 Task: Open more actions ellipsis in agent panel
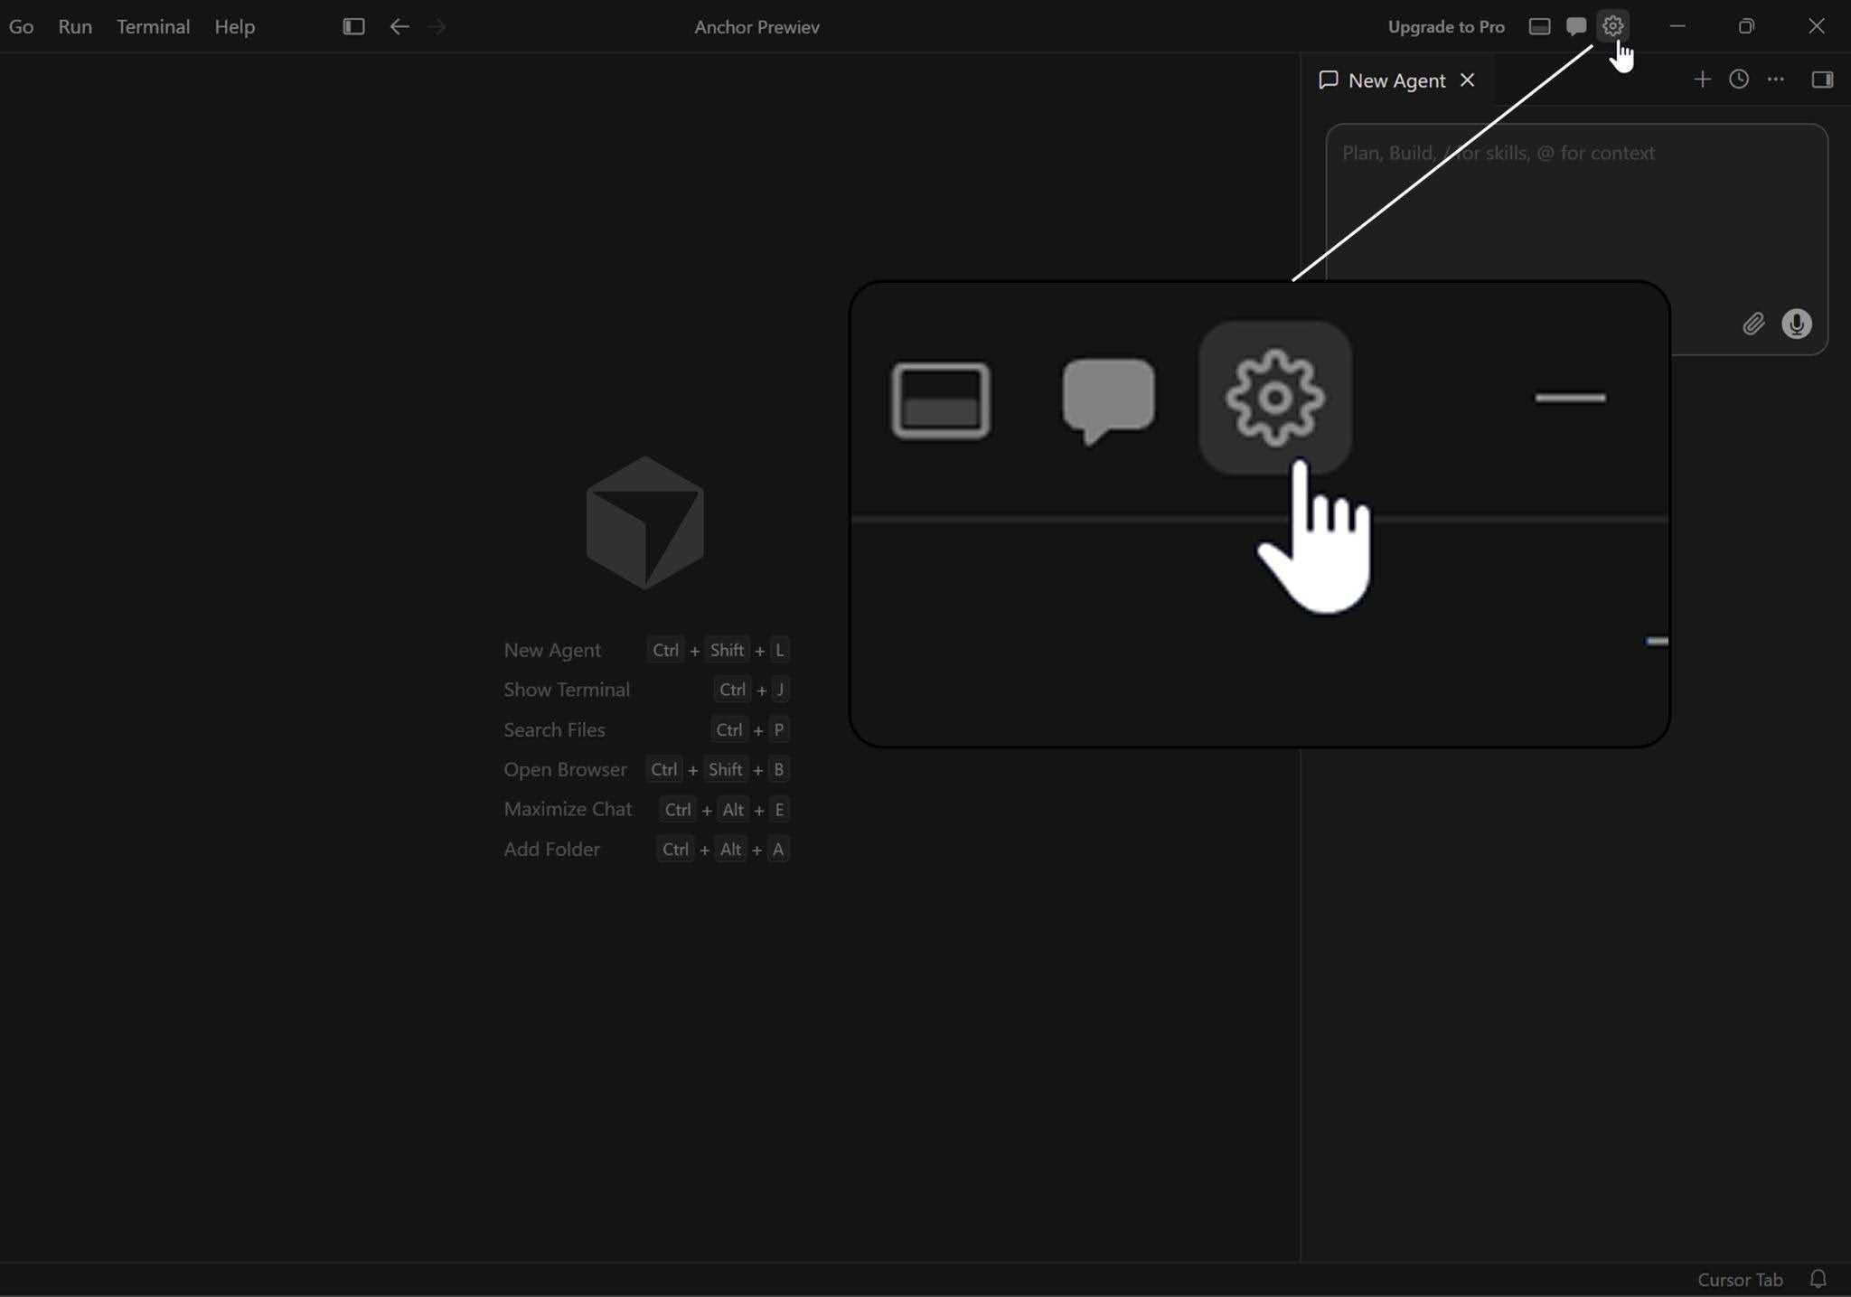1776,80
